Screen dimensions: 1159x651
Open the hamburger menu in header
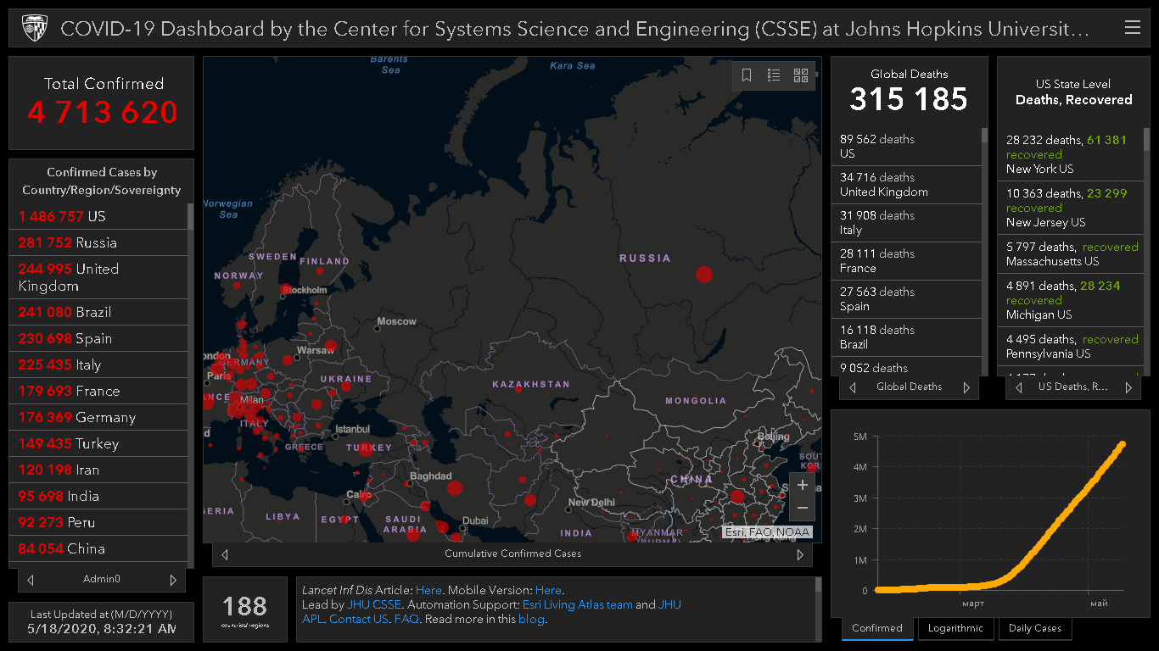[x=1132, y=28]
